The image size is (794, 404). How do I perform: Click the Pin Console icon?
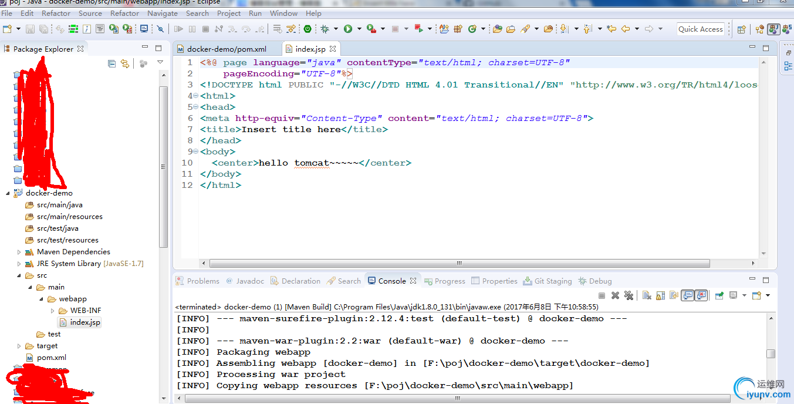click(719, 295)
